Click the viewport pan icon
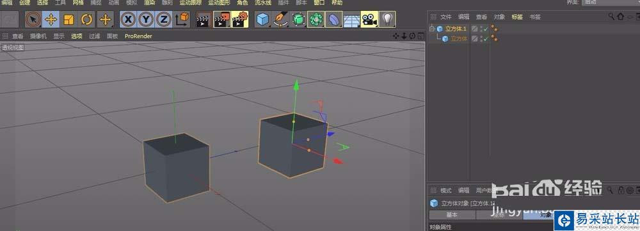 (x=396, y=36)
